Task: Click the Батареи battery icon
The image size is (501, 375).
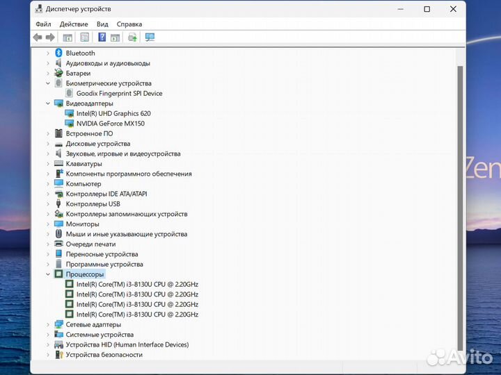Action: tap(58, 73)
